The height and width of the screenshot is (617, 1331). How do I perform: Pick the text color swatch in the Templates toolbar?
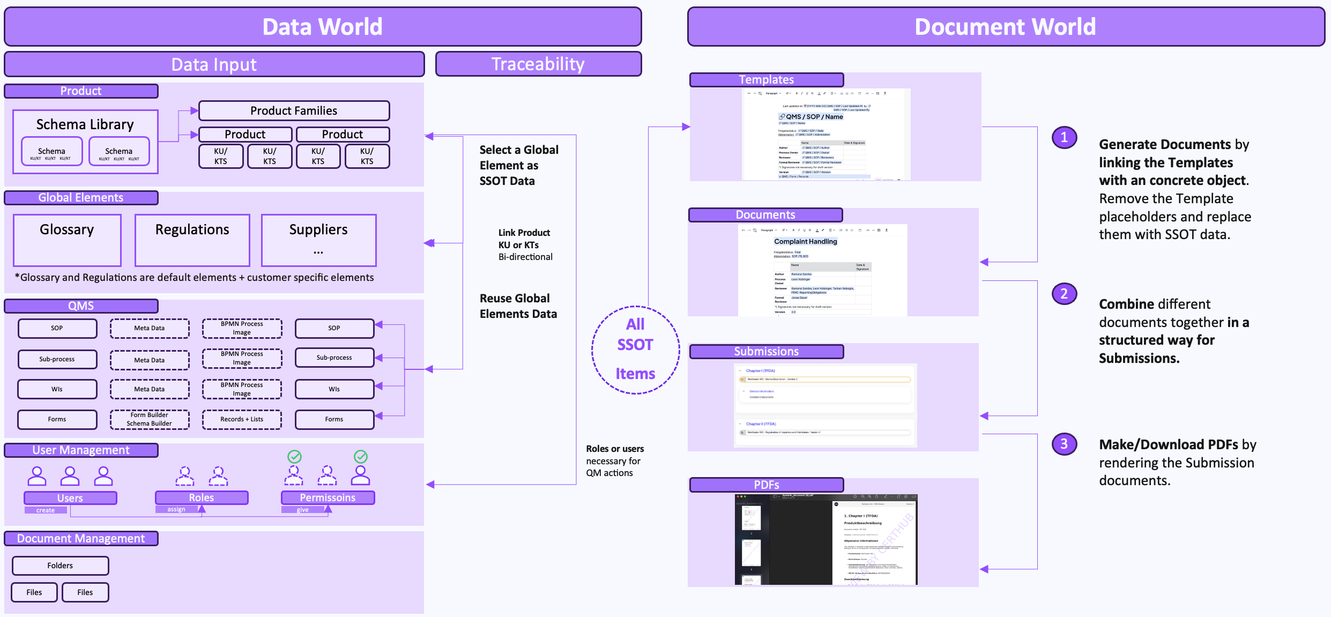pyautogui.click(x=819, y=93)
